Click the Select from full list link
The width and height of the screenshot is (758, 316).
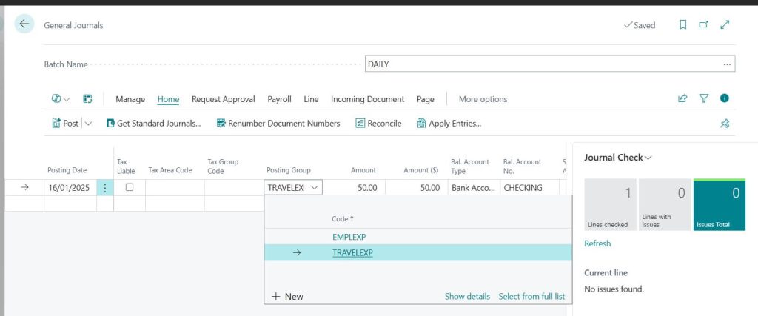pyautogui.click(x=531, y=296)
